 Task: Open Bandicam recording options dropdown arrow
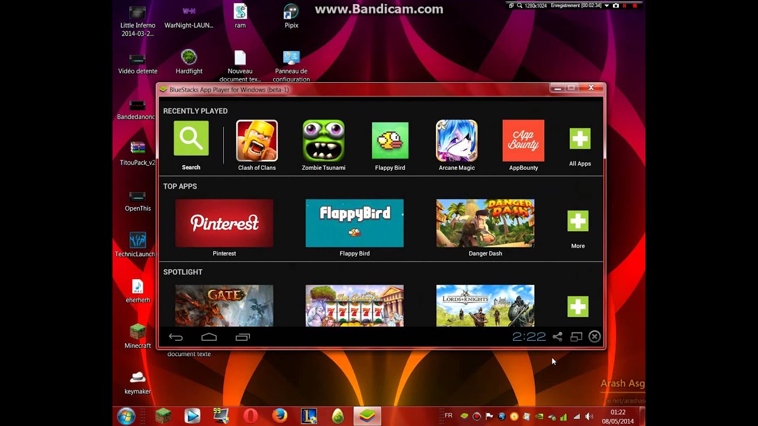pos(606,5)
